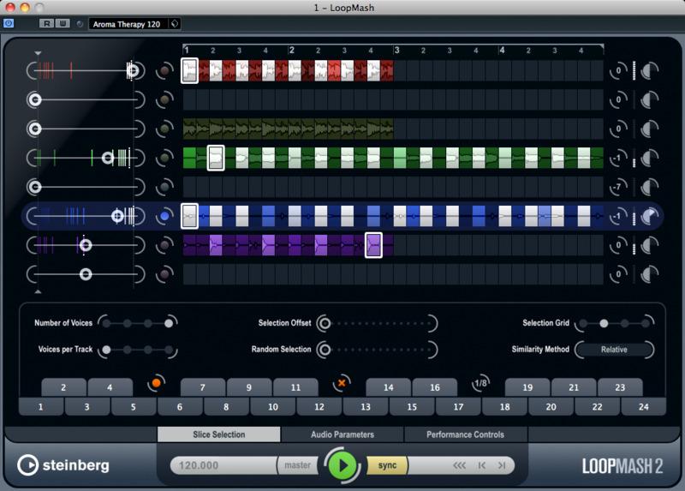Click fifth track transpose knob showing -7
This screenshot has height=491, width=685.
[618, 187]
